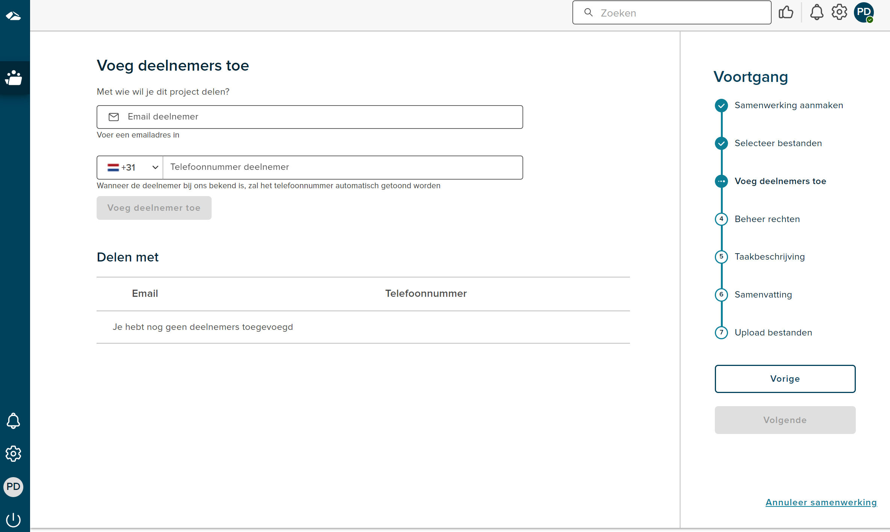Click the Volgende disabled button
Viewport: 890px width, 532px height.
click(785, 420)
